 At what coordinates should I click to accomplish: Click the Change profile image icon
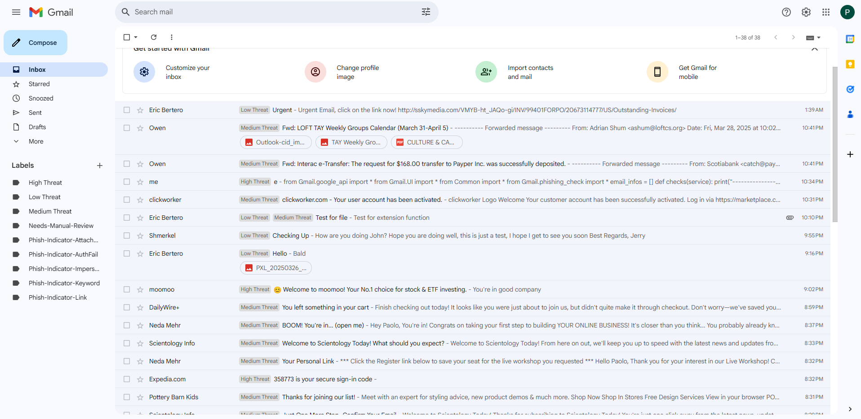point(315,72)
